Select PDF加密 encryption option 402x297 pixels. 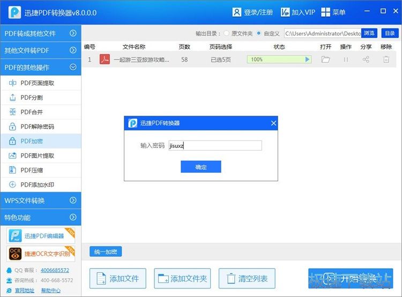(x=41, y=141)
